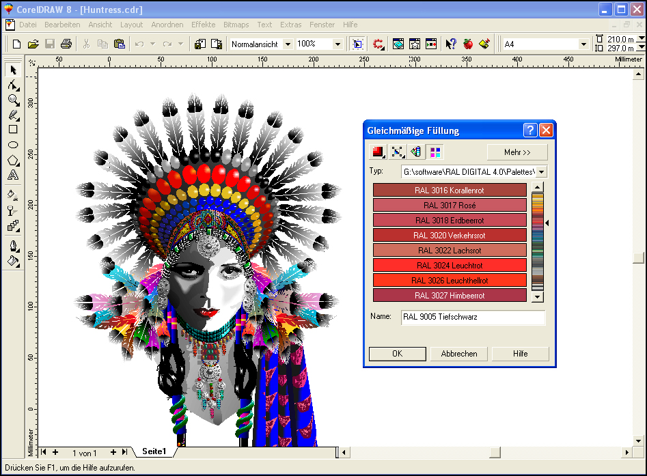Open the Bitmaps menu

[236, 25]
